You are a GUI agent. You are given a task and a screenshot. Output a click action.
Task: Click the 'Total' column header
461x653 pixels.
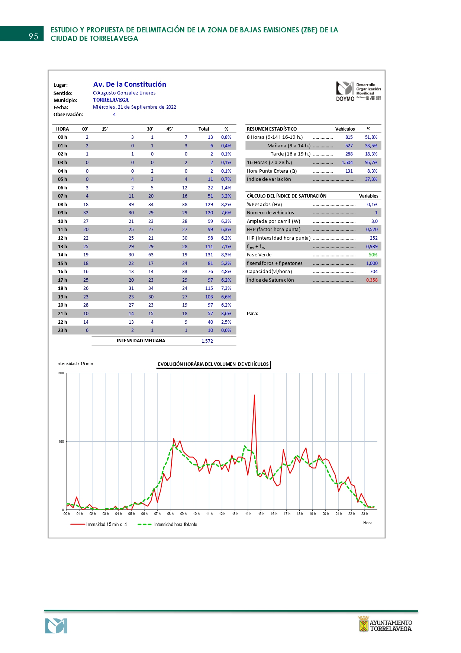tap(203, 129)
